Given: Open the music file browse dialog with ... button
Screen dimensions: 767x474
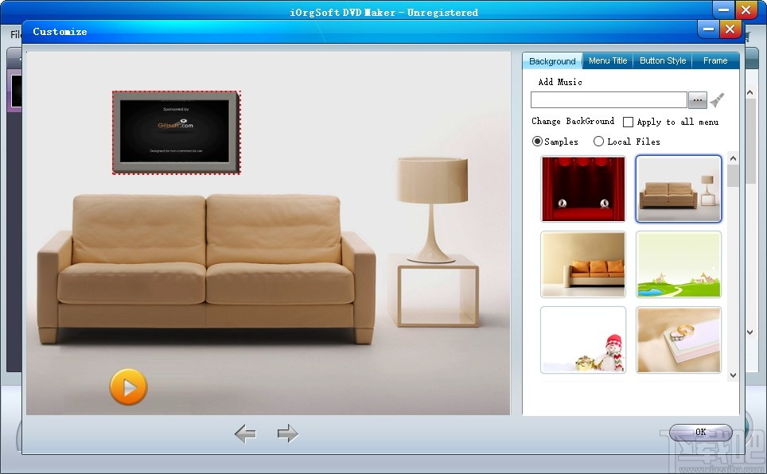Looking at the screenshot, I should point(698,99).
